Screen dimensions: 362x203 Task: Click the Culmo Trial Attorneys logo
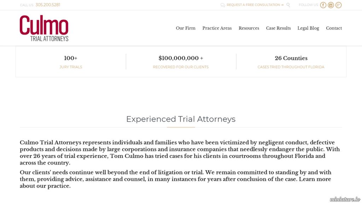[x=44, y=28]
